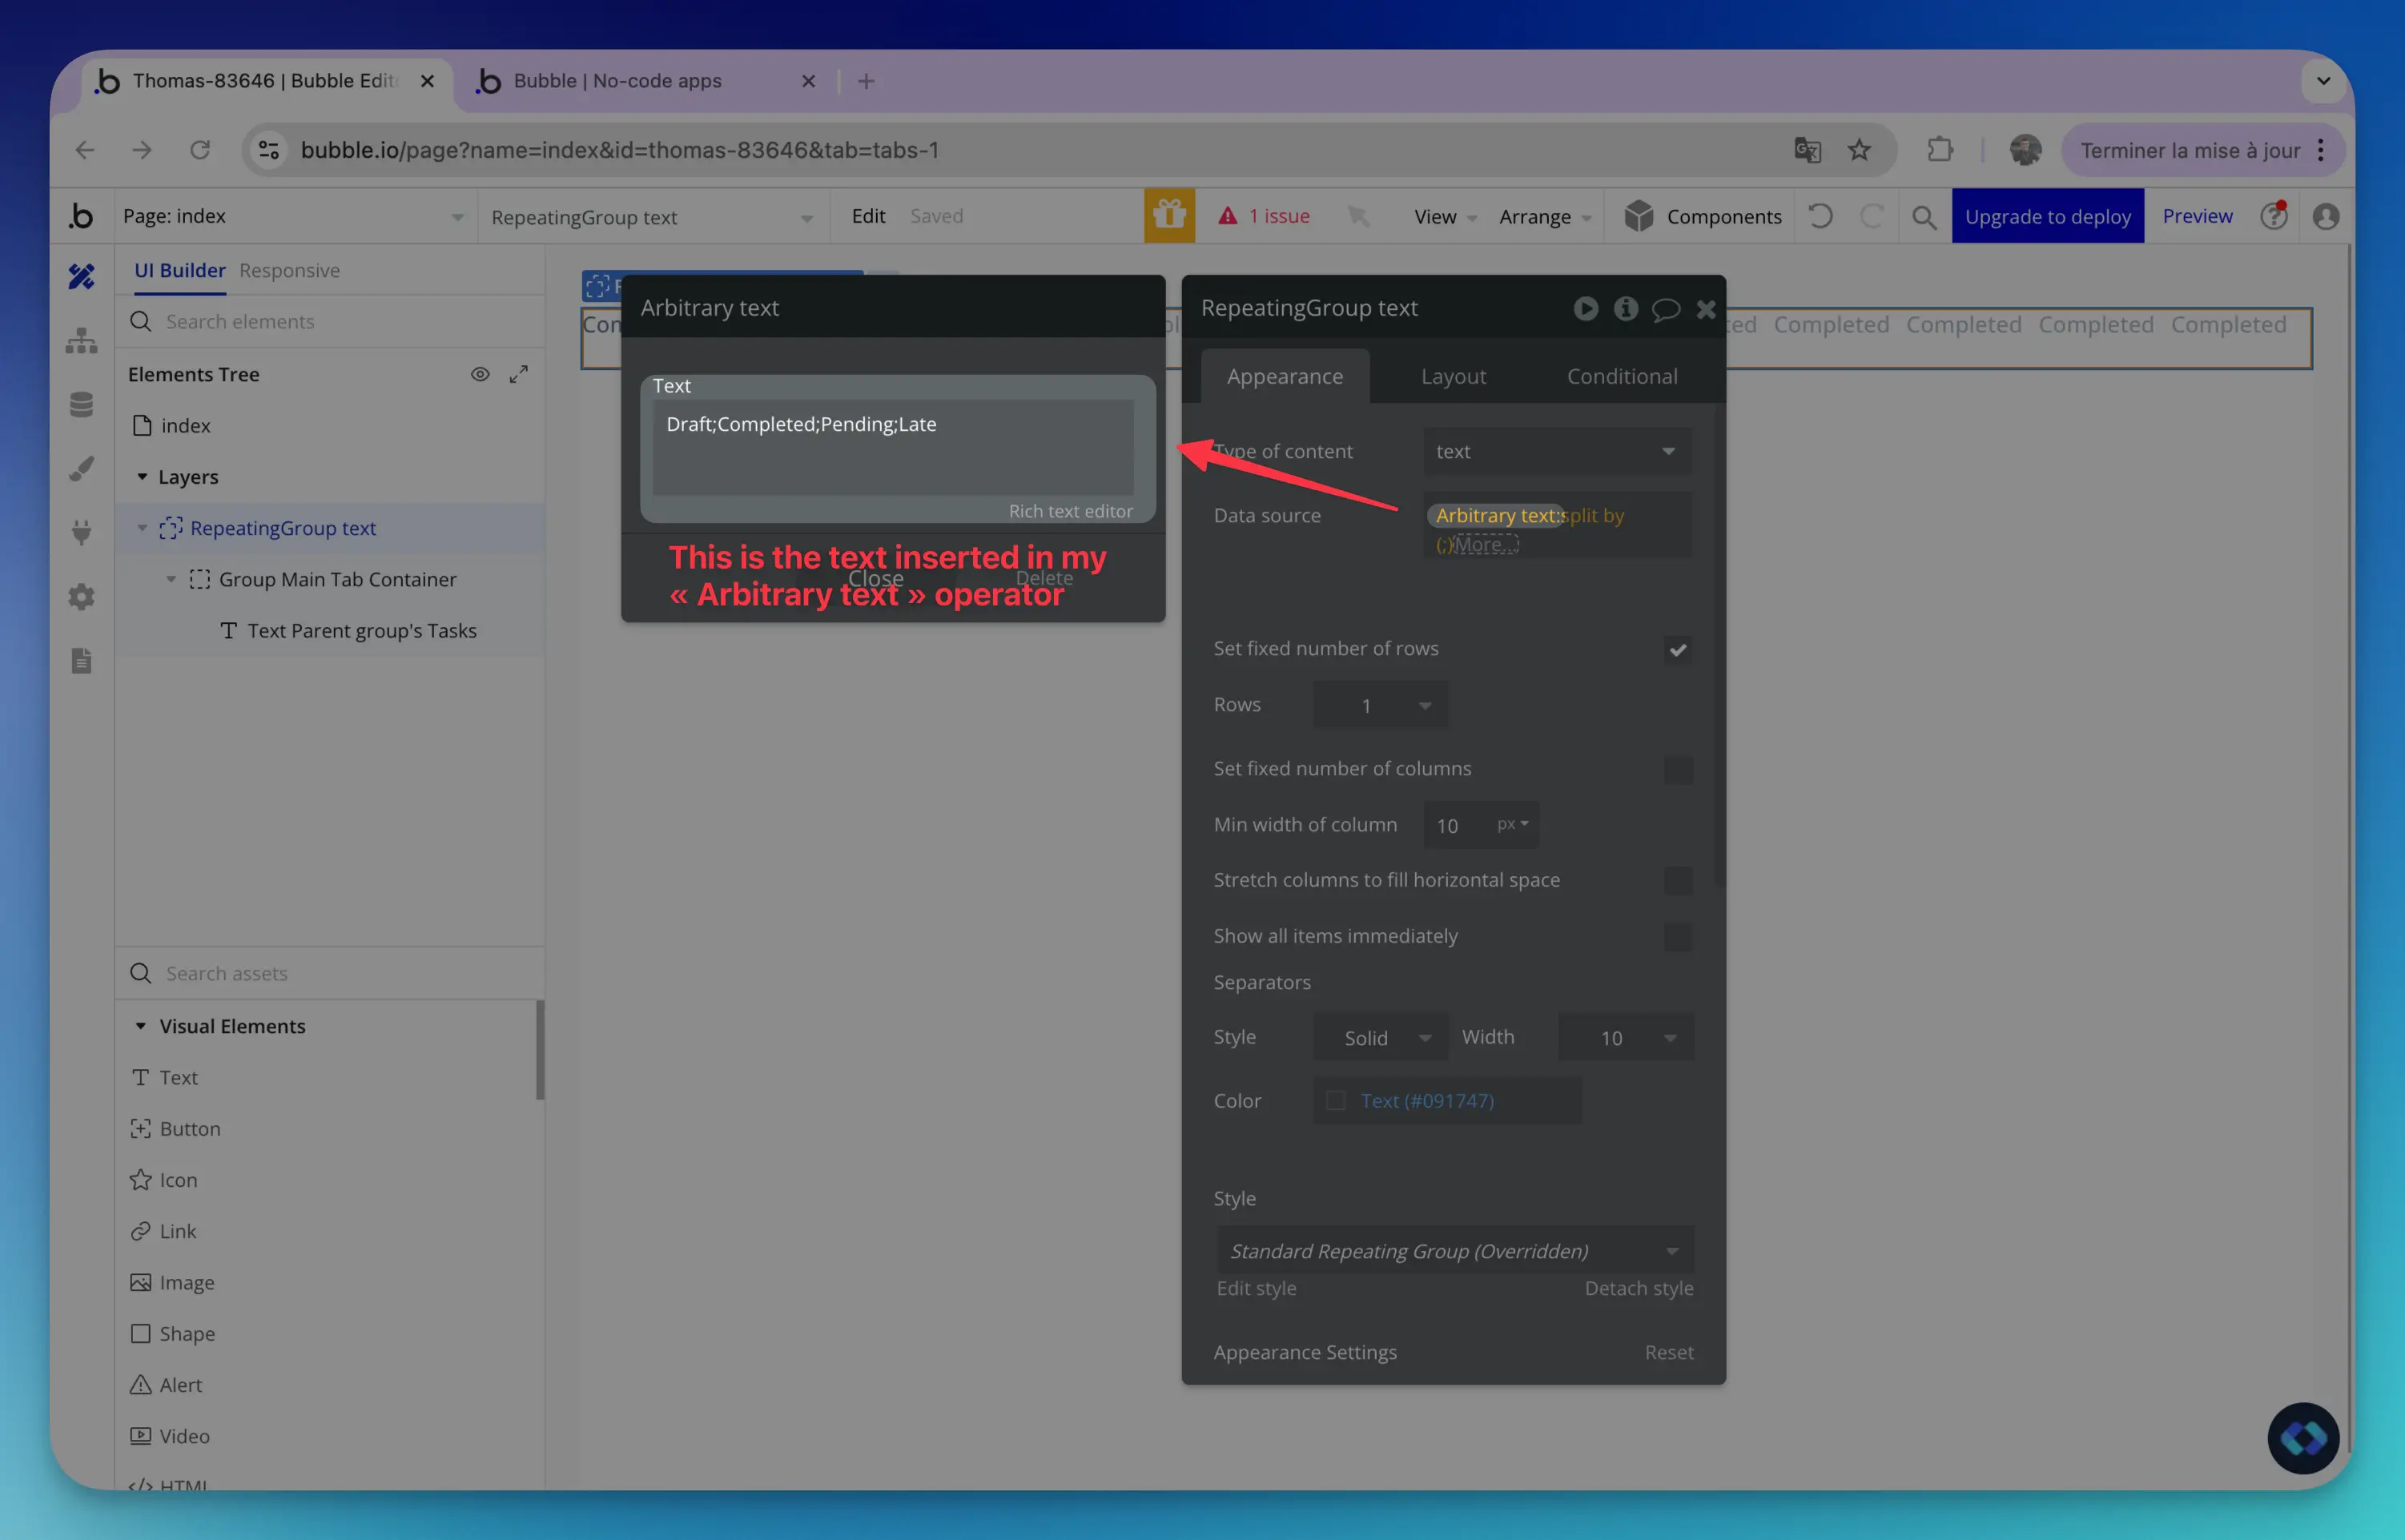The image size is (2405, 1540).
Task: Collapse the Group Main Tab Container tree item
Action: click(x=171, y=579)
